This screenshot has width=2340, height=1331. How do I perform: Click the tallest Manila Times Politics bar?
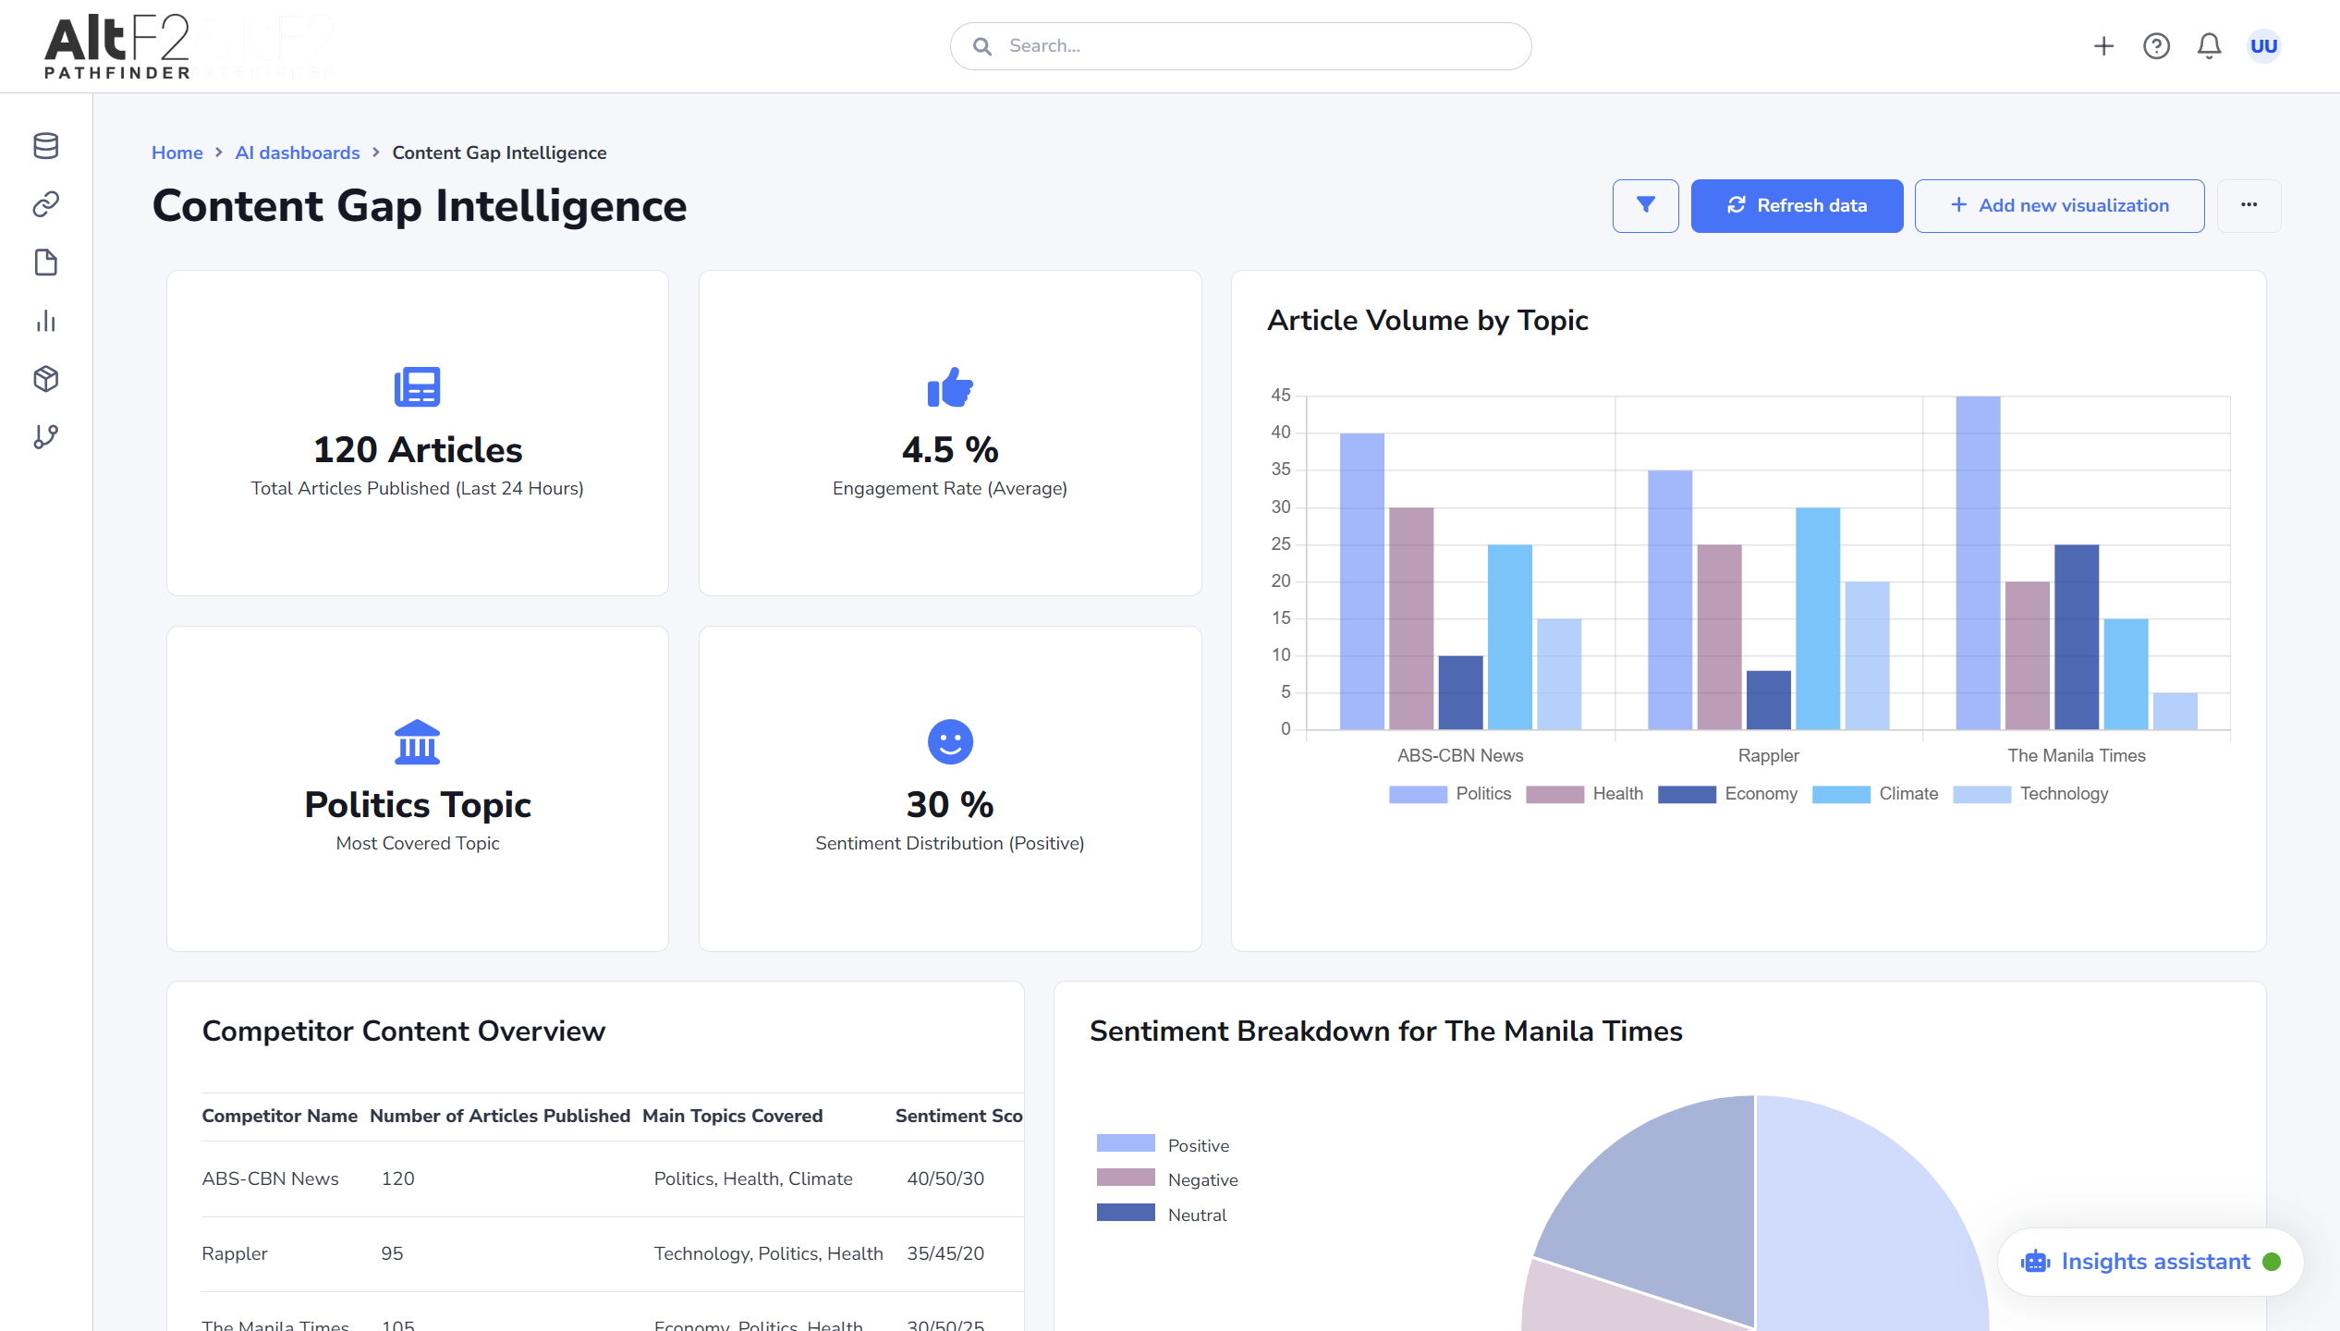click(1978, 563)
